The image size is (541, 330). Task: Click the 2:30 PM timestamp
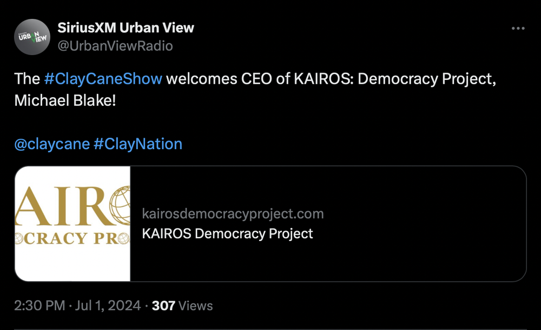click(x=39, y=306)
